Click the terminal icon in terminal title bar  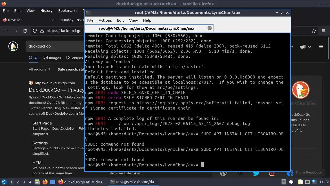tap(88, 12)
